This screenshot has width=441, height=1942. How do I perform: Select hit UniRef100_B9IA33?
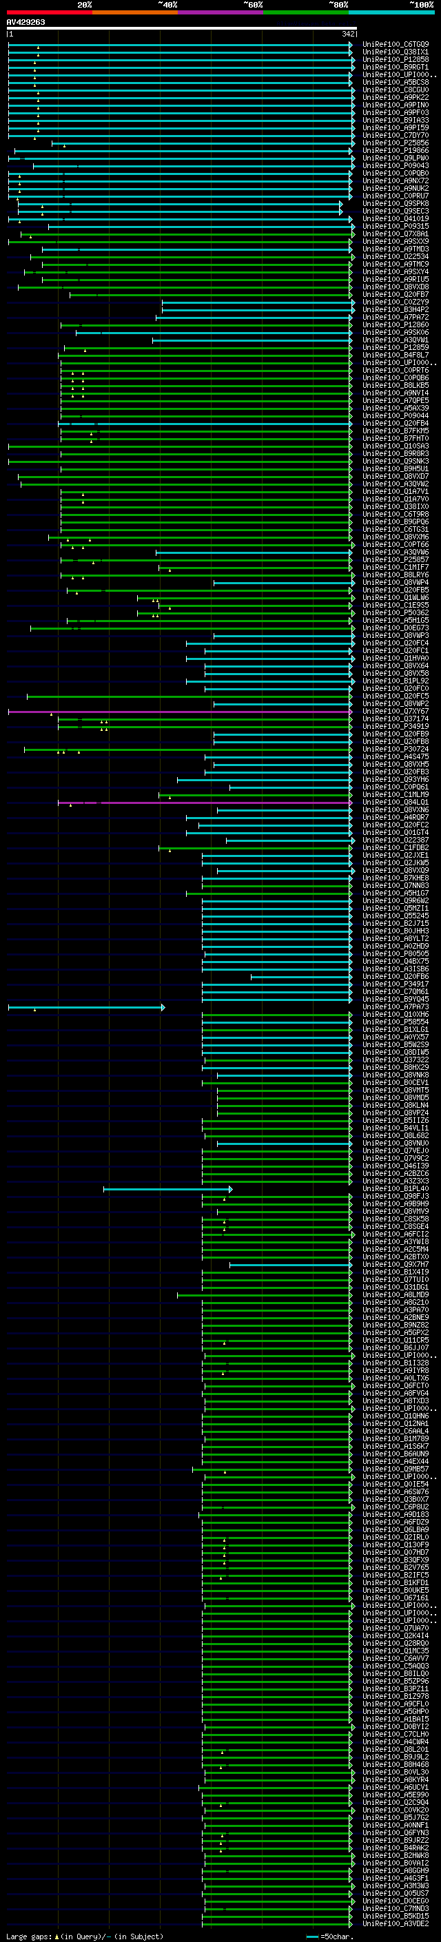[x=396, y=120]
